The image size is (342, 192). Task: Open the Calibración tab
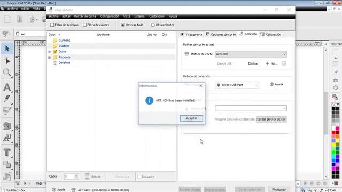[x=271, y=34]
